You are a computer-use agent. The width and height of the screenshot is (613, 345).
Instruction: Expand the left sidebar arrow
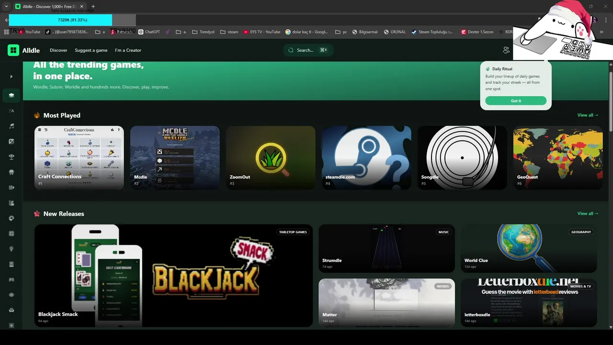[11, 77]
